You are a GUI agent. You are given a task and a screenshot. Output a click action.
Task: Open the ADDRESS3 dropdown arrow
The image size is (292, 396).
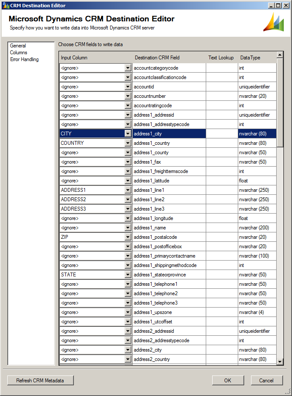point(128,209)
